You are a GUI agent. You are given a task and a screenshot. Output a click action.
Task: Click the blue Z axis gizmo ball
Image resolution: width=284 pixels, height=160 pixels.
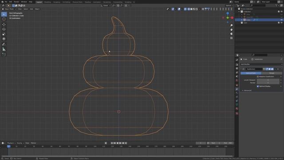click(228, 13)
